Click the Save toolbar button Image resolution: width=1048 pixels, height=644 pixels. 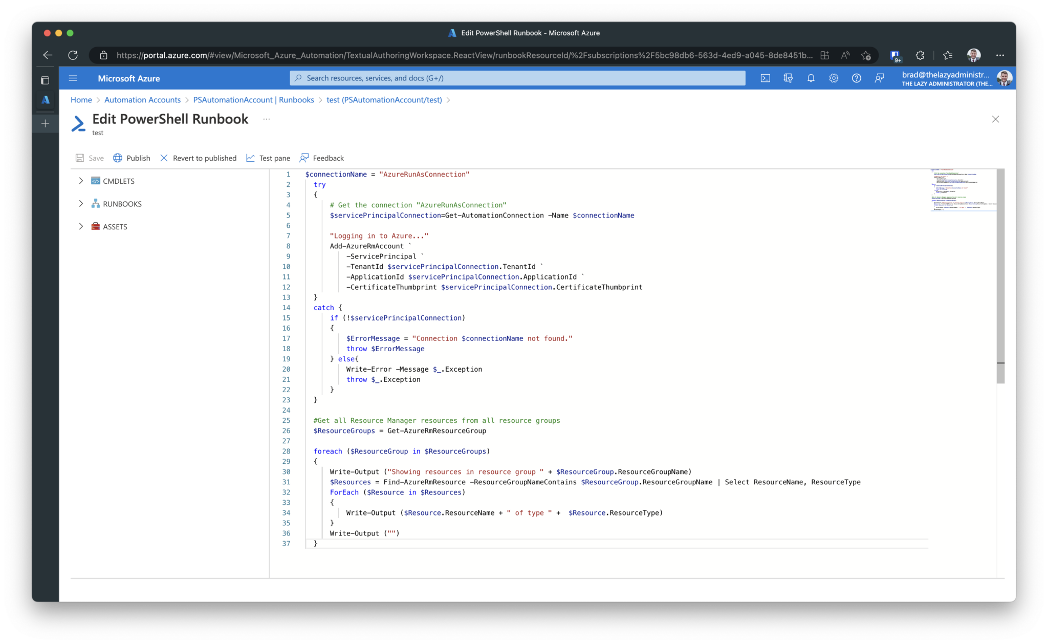[x=90, y=158]
